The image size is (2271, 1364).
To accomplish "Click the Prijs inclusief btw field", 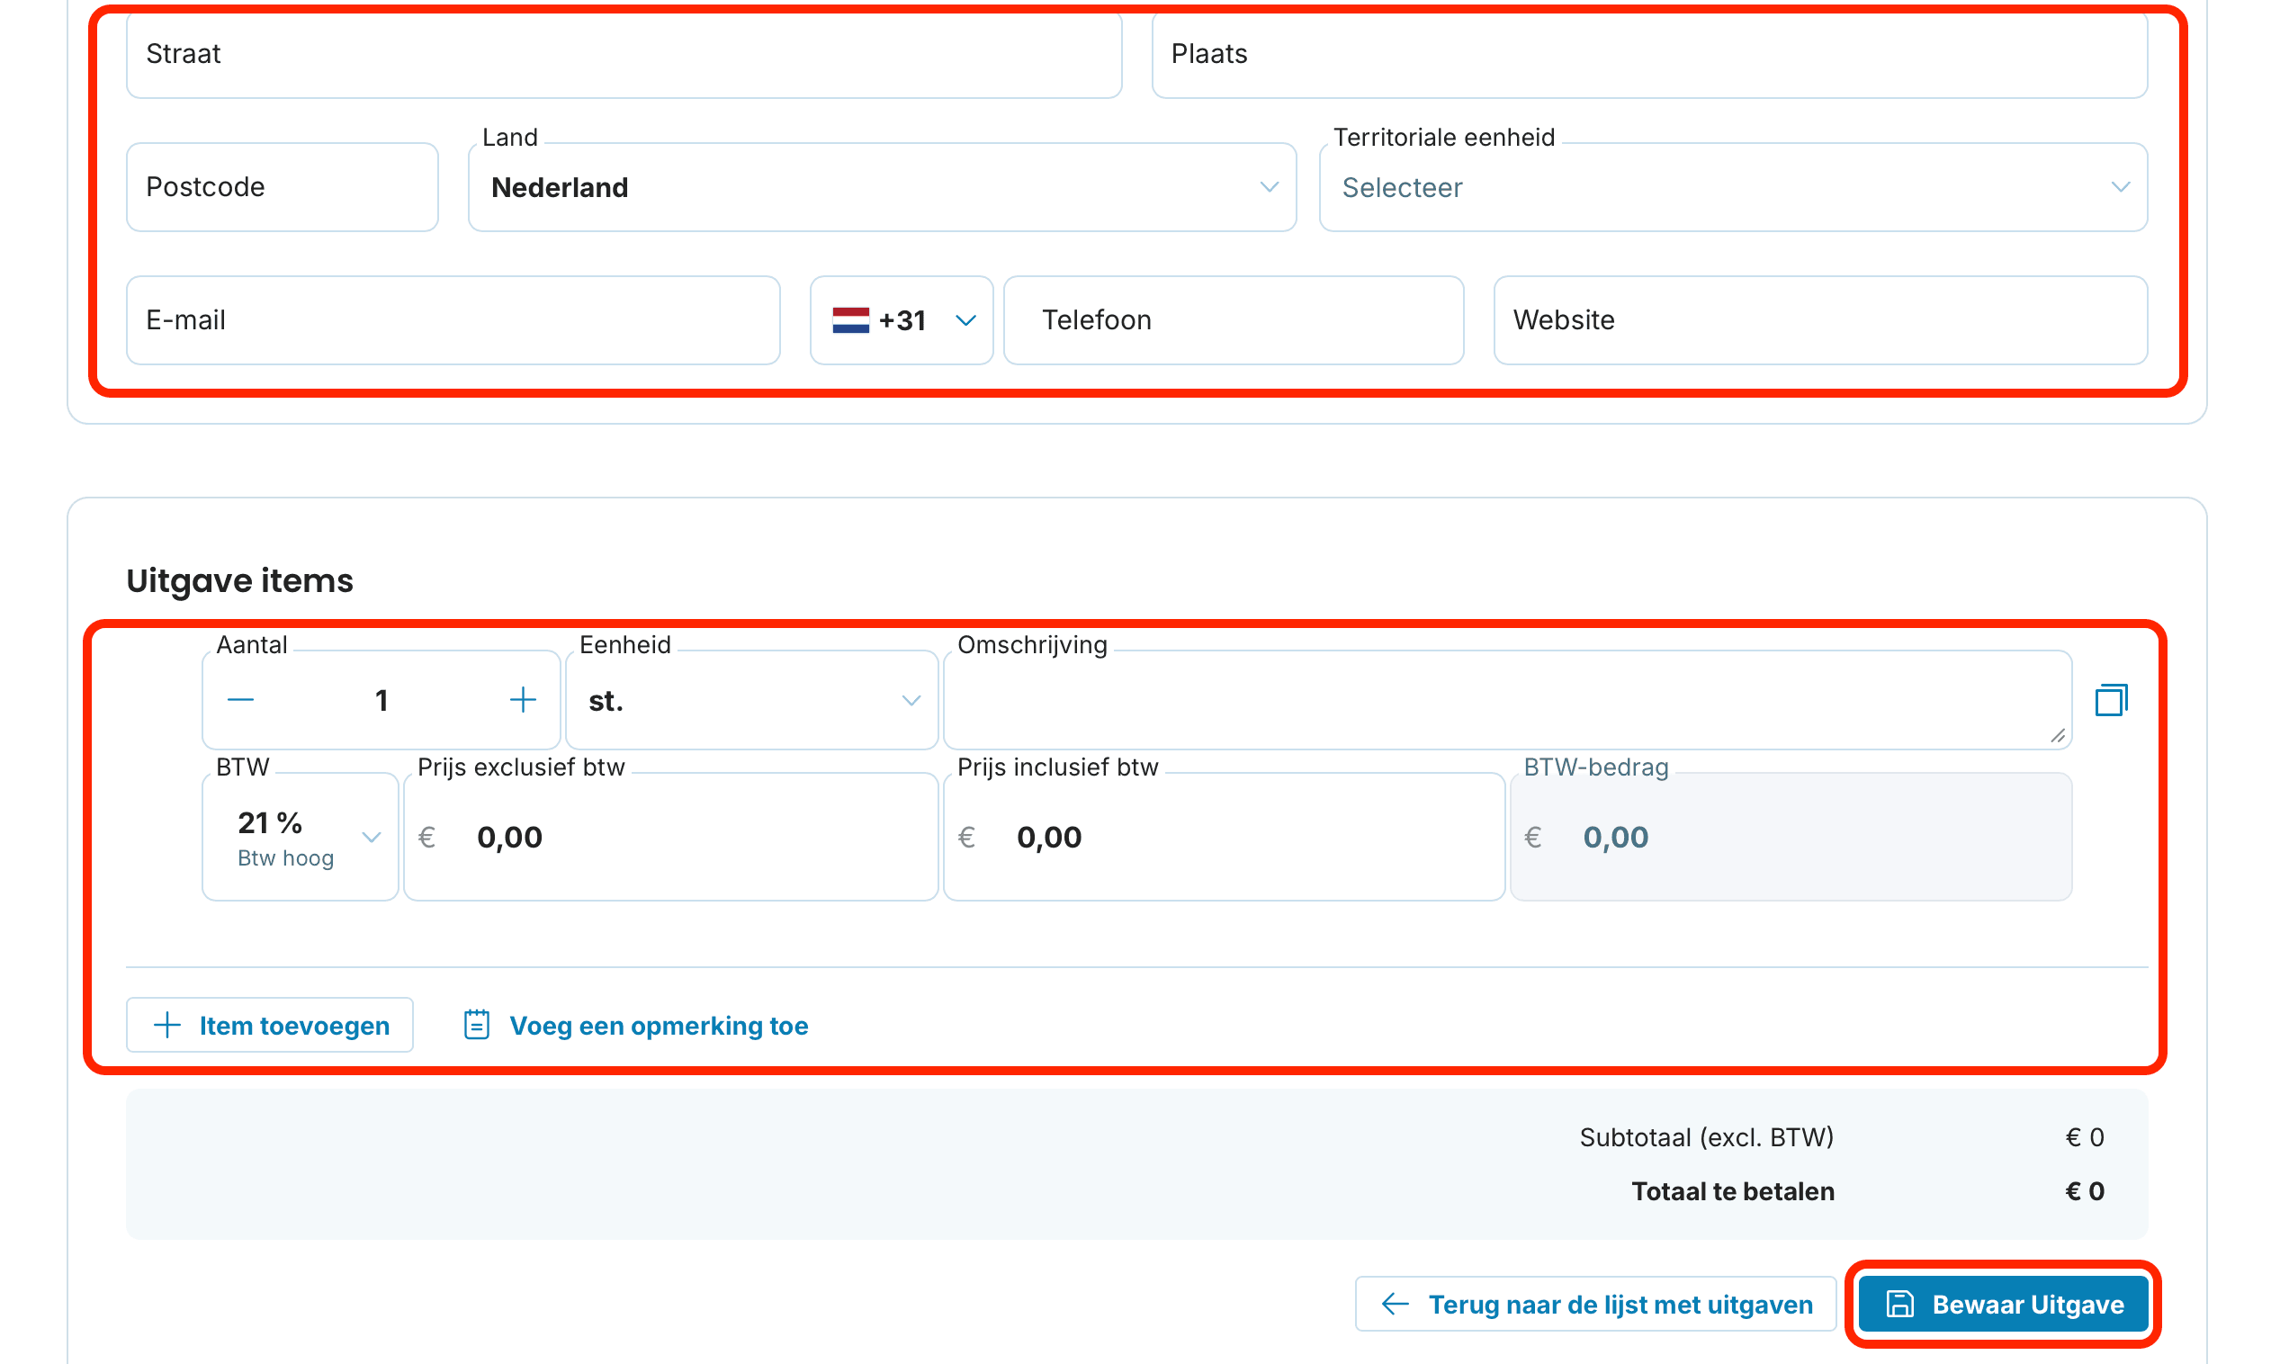I will pos(1225,837).
